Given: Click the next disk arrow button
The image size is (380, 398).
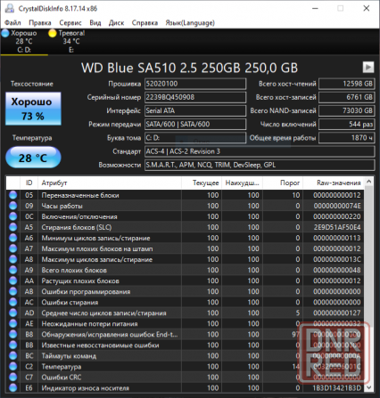Looking at the screenshot, I should coord(368,67).
